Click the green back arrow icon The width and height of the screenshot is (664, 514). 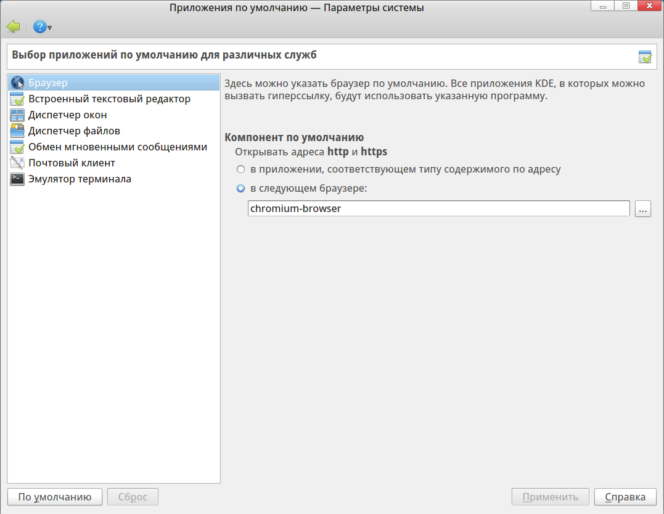tap(13, 27)
